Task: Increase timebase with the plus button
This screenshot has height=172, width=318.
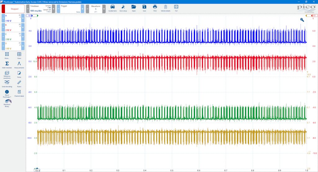Action: pos(53,9)
